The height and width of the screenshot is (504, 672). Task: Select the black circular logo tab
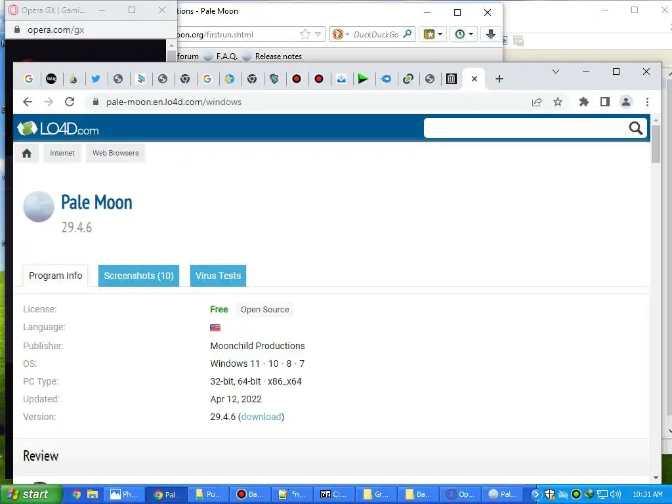click(51, 79)
